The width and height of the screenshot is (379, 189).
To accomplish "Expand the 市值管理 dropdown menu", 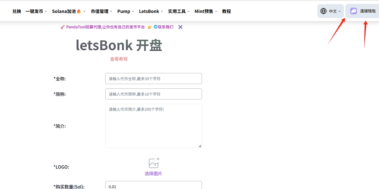I will click(101, 11).
